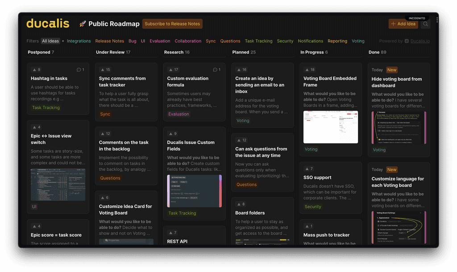Click the Planned column header
Screen dimensions: 457x272
244,52
